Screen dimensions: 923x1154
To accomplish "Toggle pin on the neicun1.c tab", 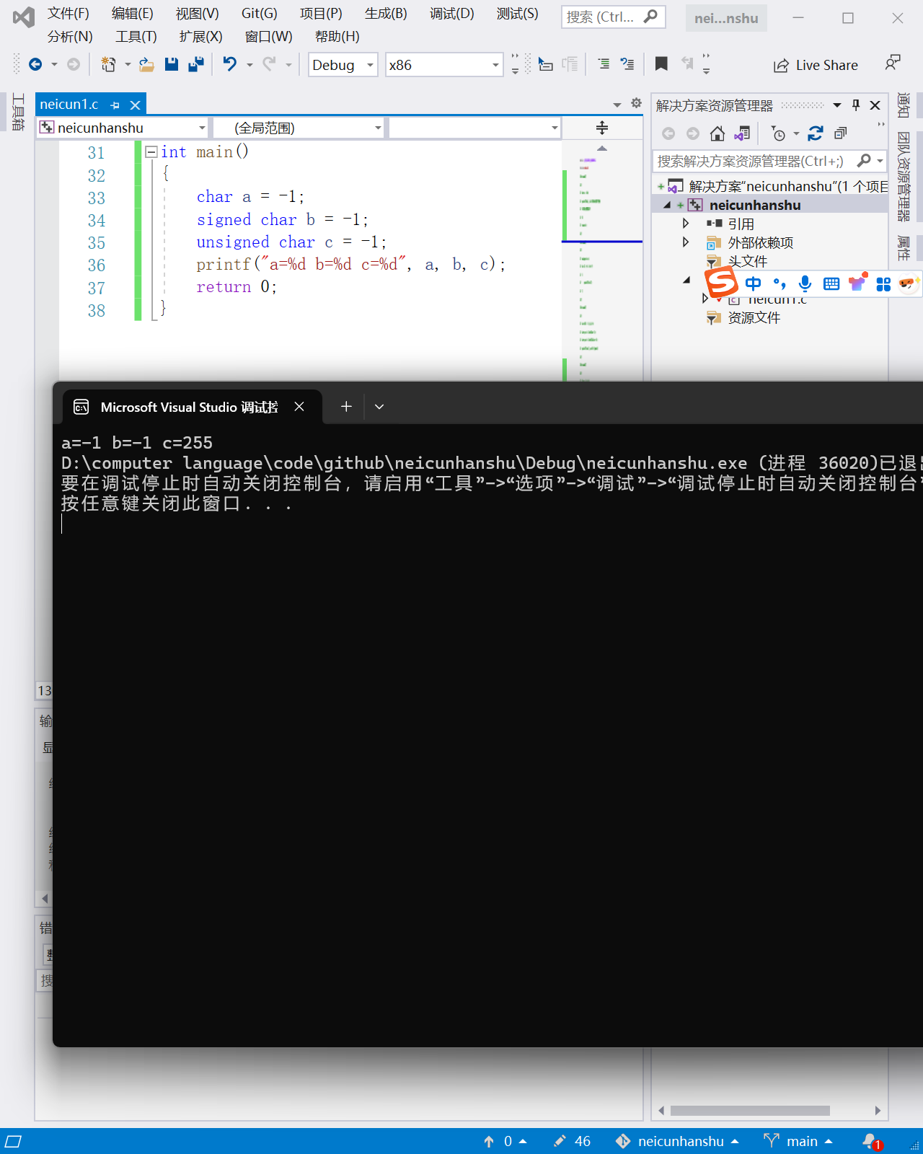I will click(115, 105).
